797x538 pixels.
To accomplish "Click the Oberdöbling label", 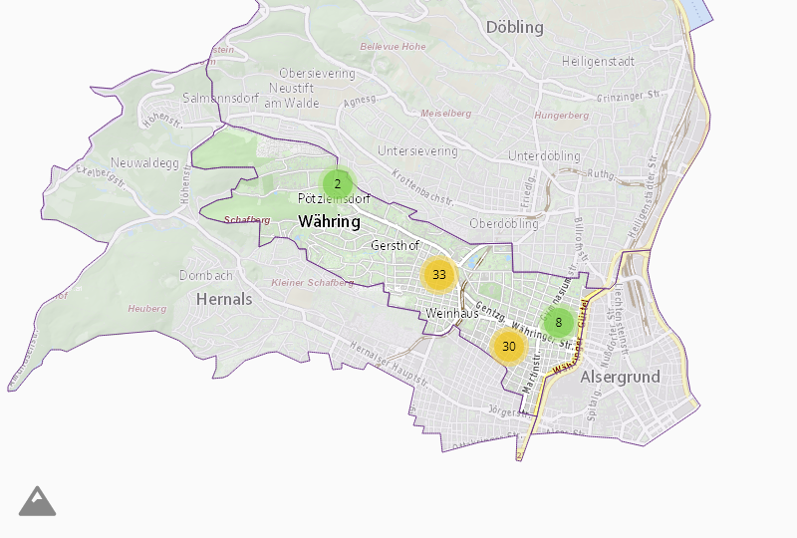I will point(504,224).
